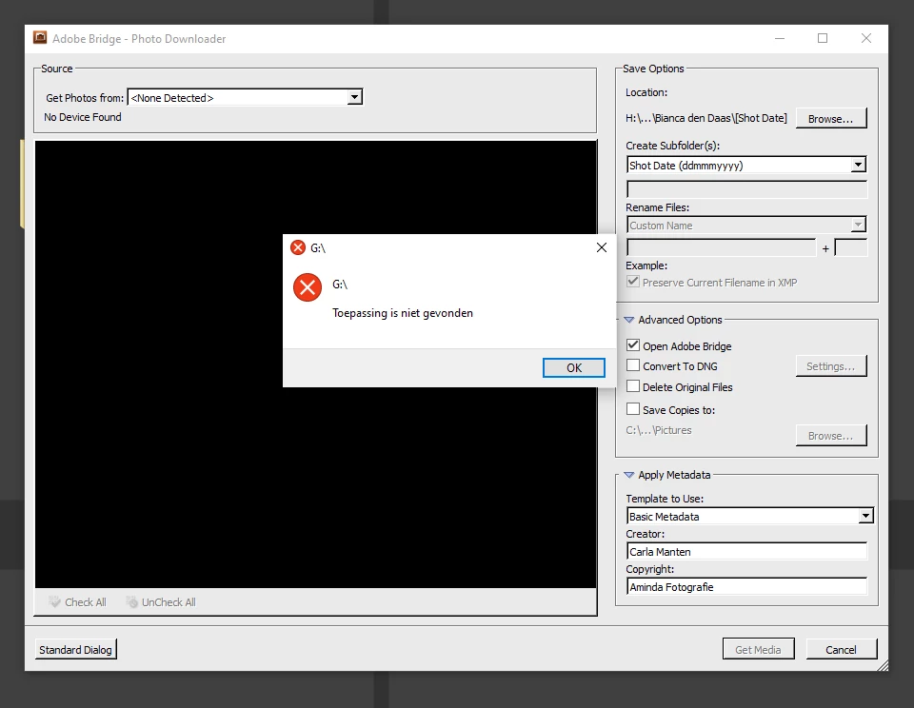Screen dimensions: 914x708
Task: Minimize the Photo Downloader window
Action: click(x=780, y=38)
